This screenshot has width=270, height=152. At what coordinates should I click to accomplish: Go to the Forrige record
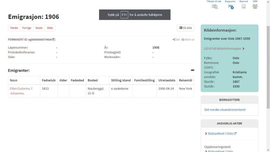tap(27, 28)
